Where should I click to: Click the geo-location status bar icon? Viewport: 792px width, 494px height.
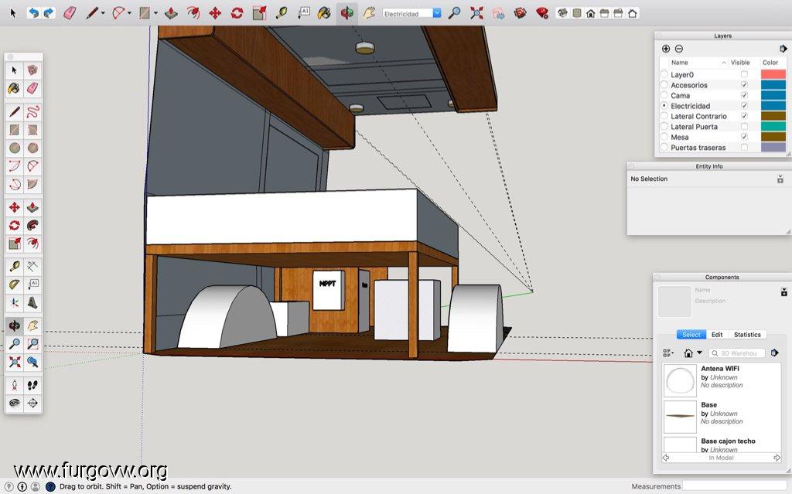coord(9,486)
